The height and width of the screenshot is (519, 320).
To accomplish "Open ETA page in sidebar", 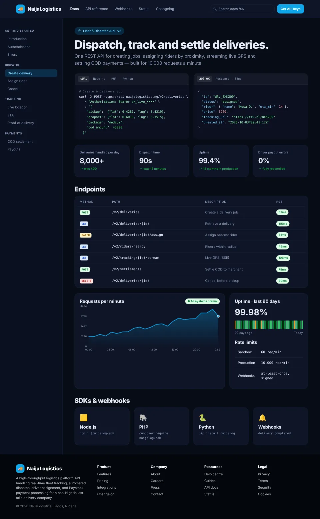I will tap(31, 115).
